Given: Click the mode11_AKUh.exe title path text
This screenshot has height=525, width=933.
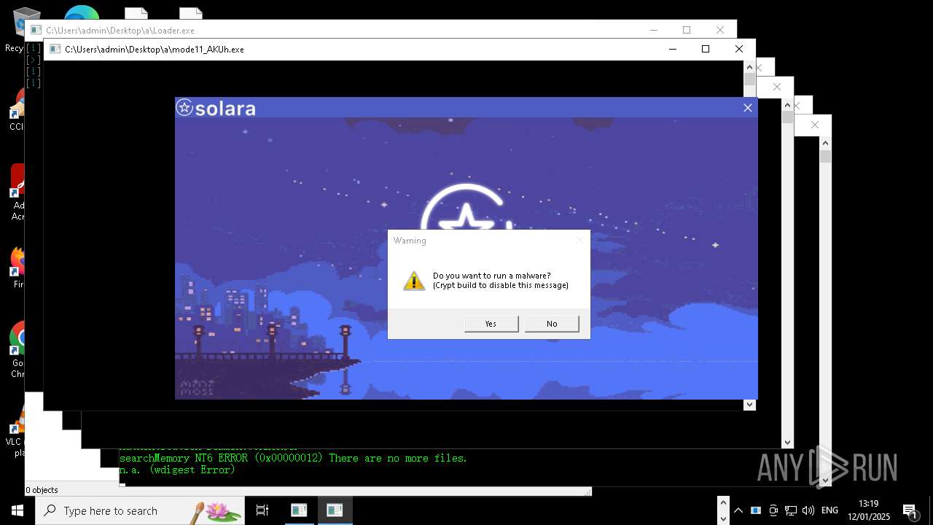Looking at the screenshot, I should pyautogui.click(x=155, y=50).
